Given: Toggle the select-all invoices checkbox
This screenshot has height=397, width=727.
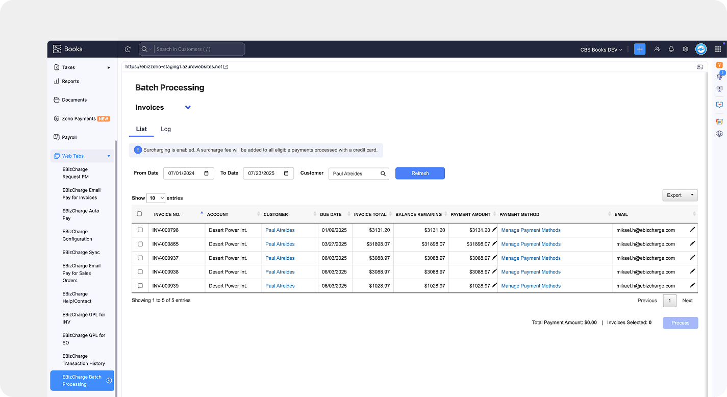Looking at the screenshot, I should pos(140,214).
